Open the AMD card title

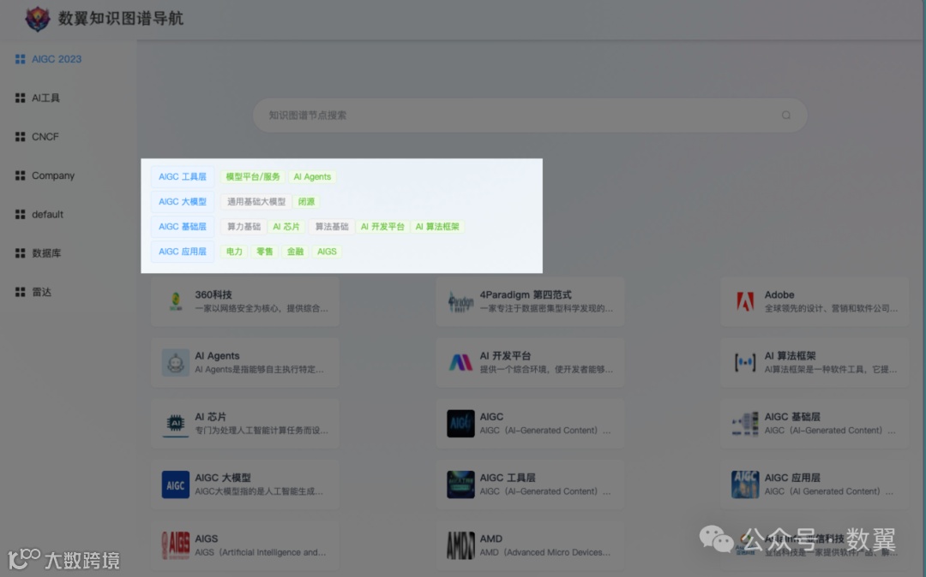point(490,538)
